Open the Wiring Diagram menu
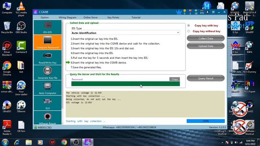Image resolution: width=260 pixels, height=146 pixels. pos(67,17)
